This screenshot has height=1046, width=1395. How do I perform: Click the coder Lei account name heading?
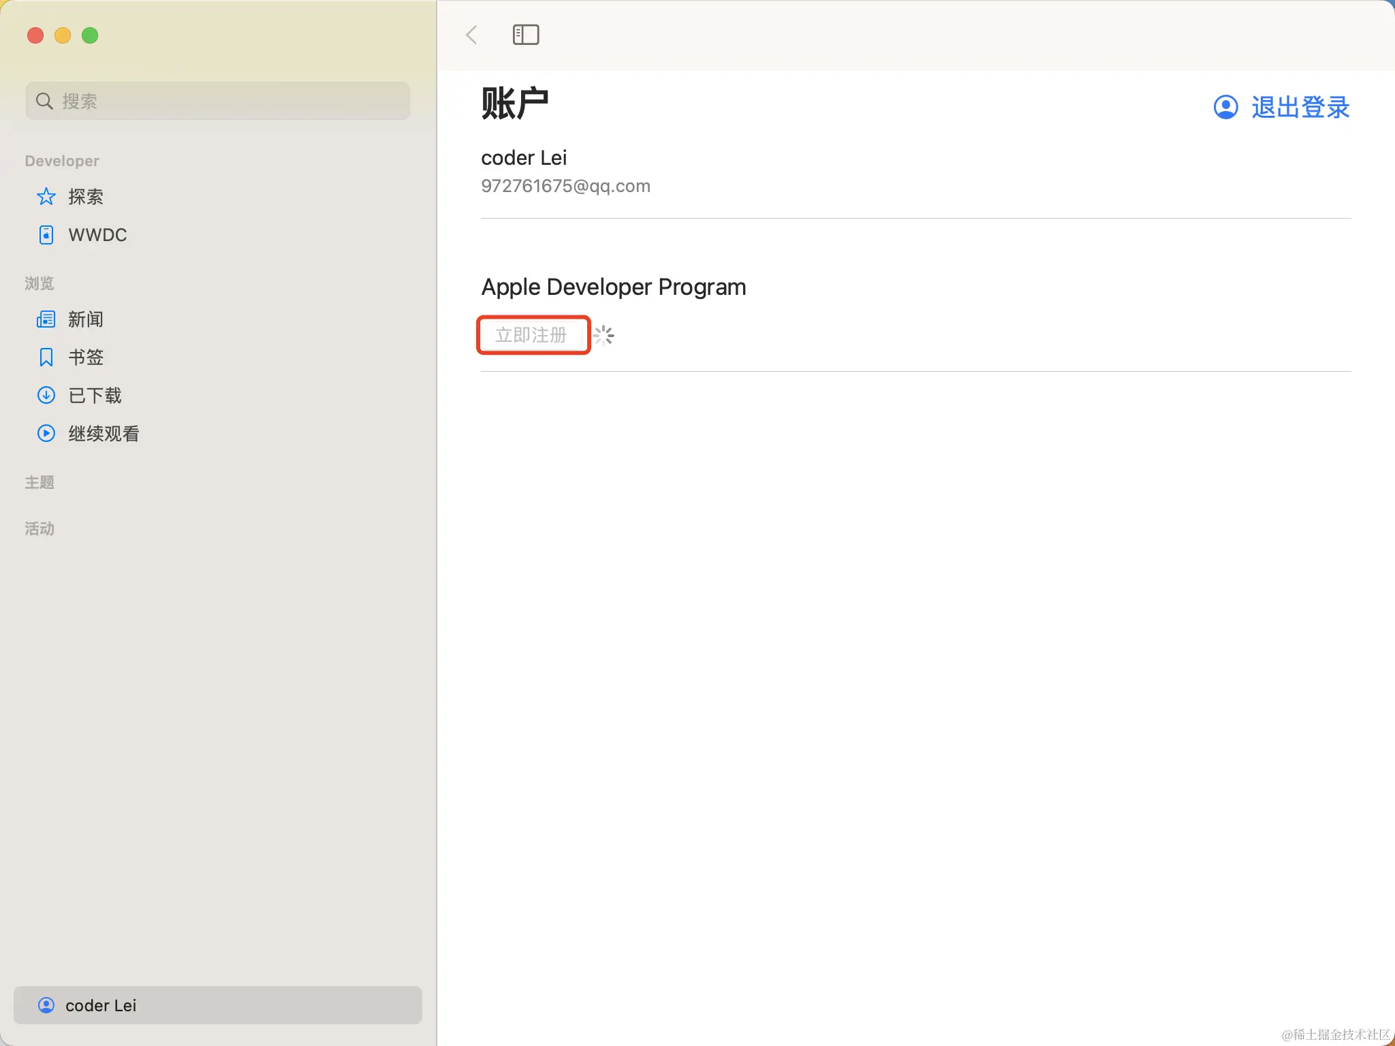click(524, 157)
